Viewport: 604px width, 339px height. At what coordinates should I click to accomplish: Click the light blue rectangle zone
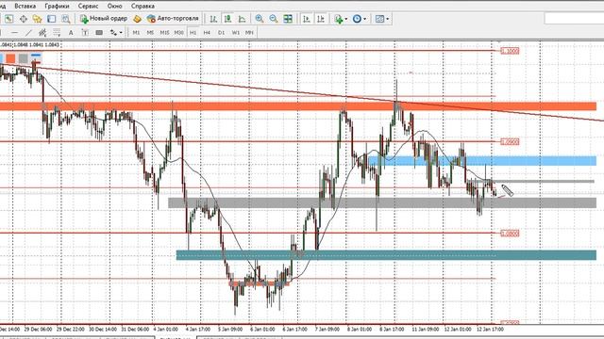point(482,161)
